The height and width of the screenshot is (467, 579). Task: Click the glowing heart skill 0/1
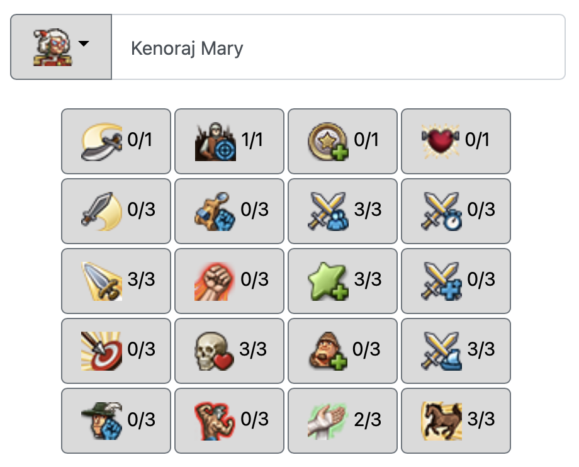click(x=456, y=141)
